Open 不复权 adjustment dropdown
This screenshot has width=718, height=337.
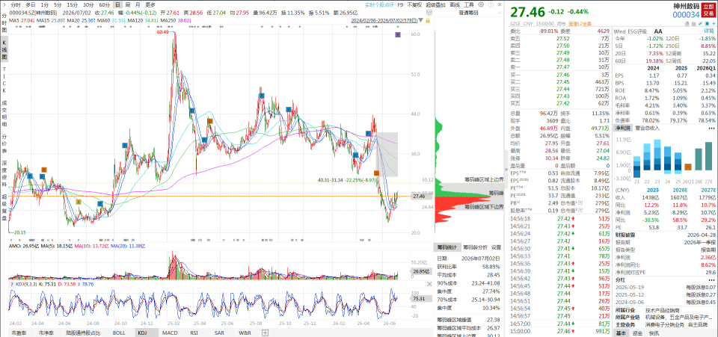(x=414, y=4)
